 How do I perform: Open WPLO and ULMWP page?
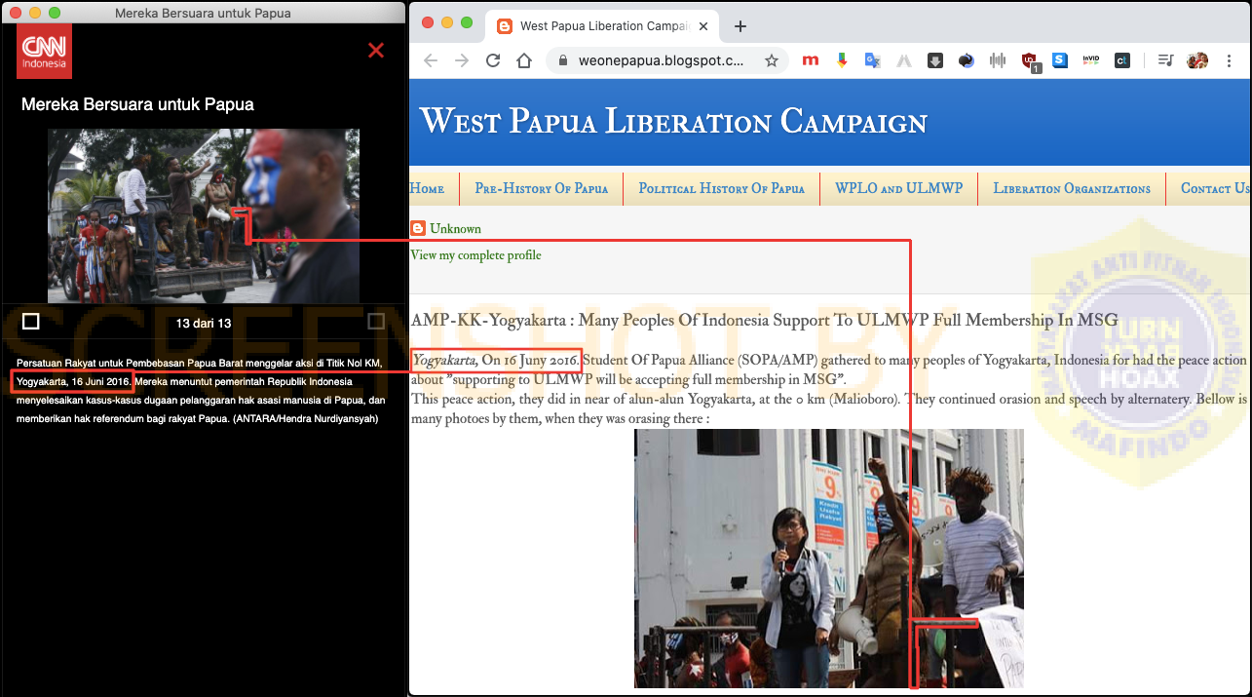898,188
